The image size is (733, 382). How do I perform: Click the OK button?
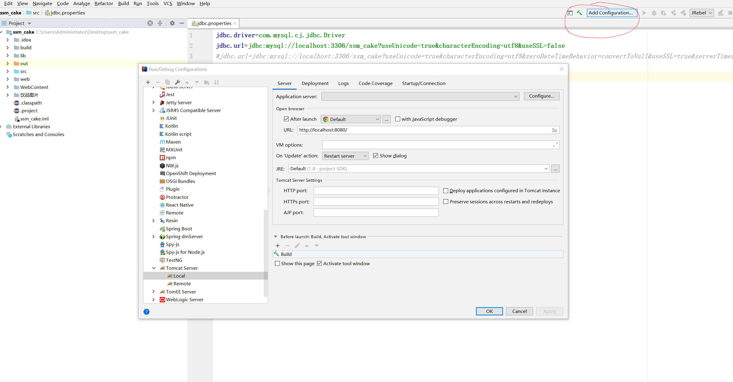click(489, 311)
